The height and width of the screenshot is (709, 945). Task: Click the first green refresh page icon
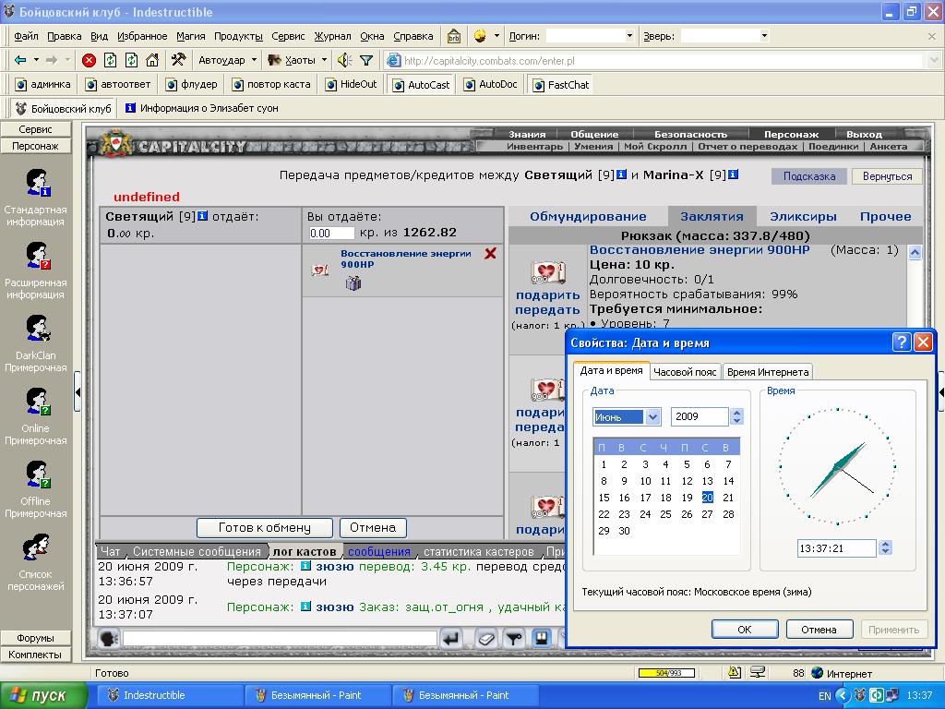pos(111,60)
